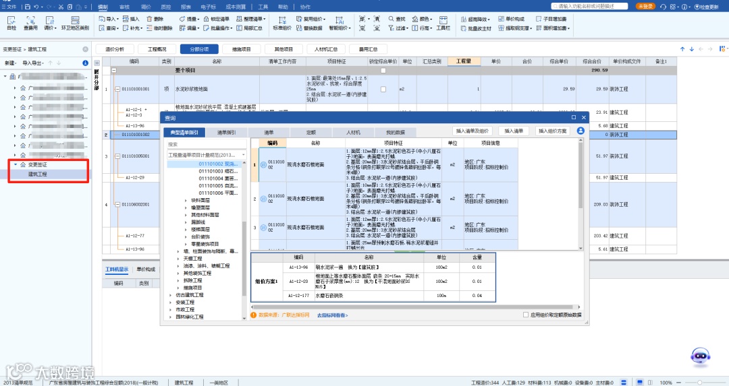The height and width of the screenshot is (386, 729).
Task: Click the 删除 delete toolbar icon
Action: (155, 19)
